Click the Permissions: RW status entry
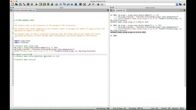Image resolution: width=196 pixels, height=110 pixels. (103, 108)
